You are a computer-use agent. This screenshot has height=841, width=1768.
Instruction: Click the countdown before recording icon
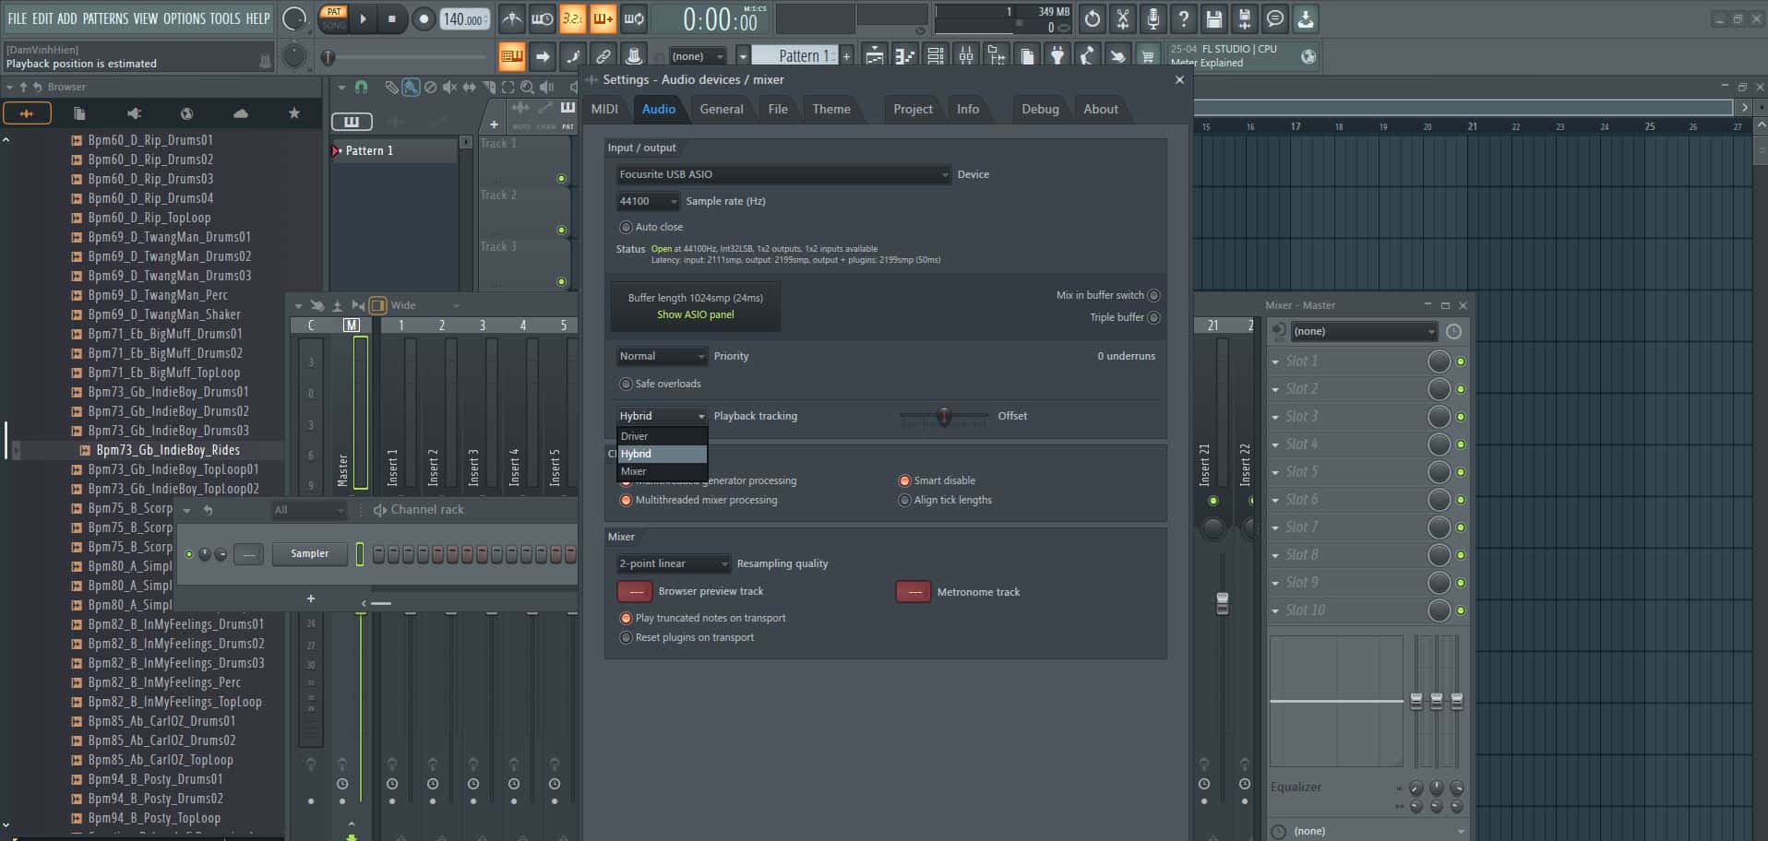pos(572,18)
